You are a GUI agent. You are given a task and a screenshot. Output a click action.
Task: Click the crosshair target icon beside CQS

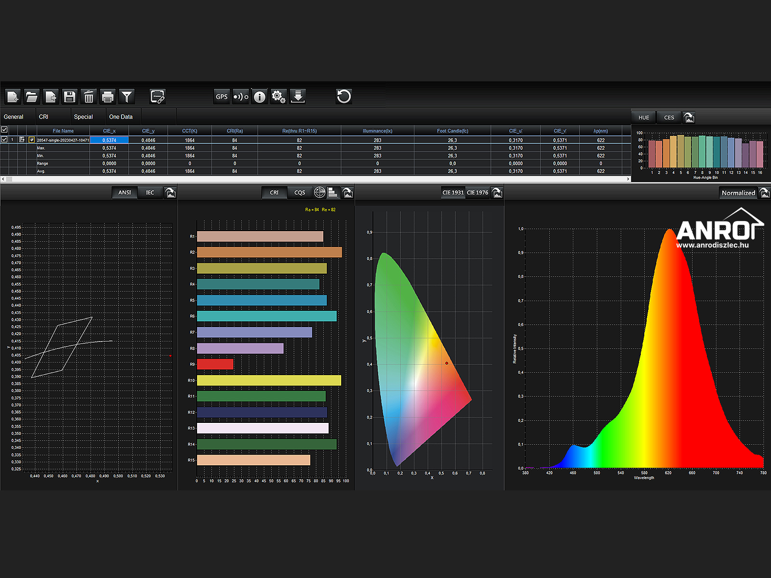click(319, 193)
